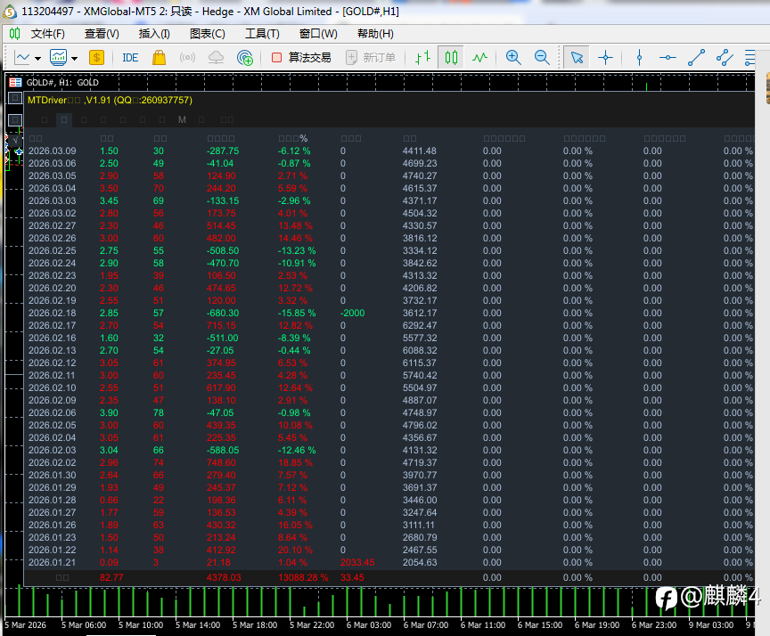Image resolution: width=770 pixels, height=636 pixels.
Task: Open the 图表(C) menu
Action: pyautogui.click(x=207, y=34)
